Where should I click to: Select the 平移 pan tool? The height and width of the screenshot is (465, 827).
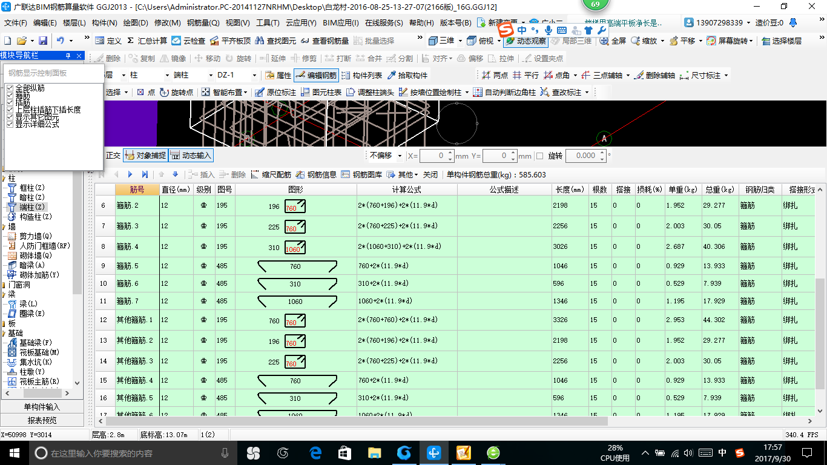682,41
